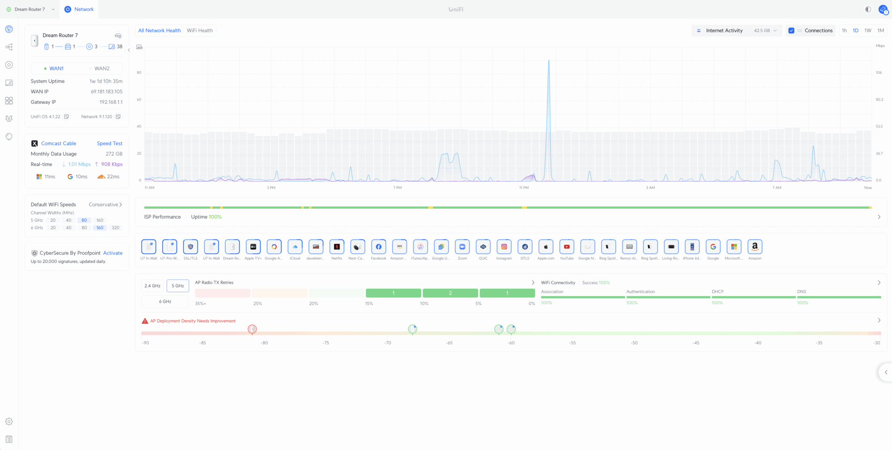892x450 pixels.
Task: Switch to the WAN1 tab
Action: pos(54,69)
